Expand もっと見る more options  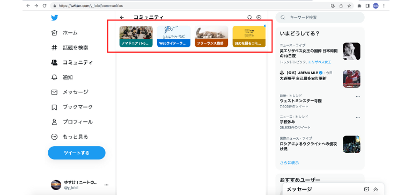click(x=70, y=136)
